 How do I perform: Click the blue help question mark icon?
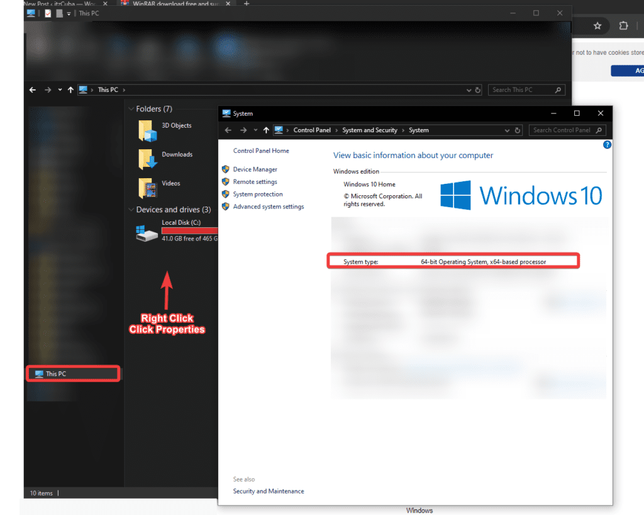[607, 145]
